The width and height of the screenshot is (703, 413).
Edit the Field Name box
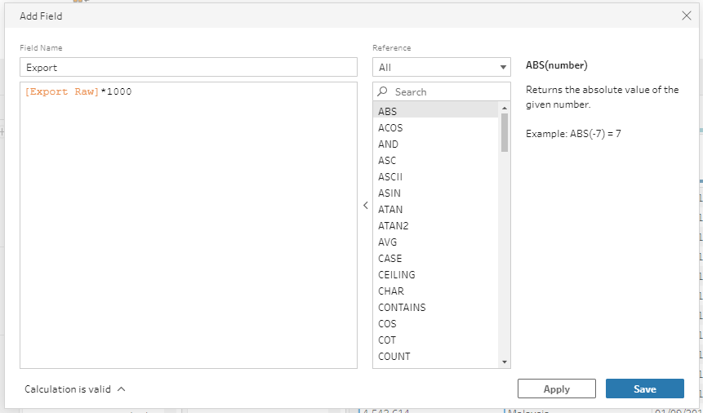(189, 68)
